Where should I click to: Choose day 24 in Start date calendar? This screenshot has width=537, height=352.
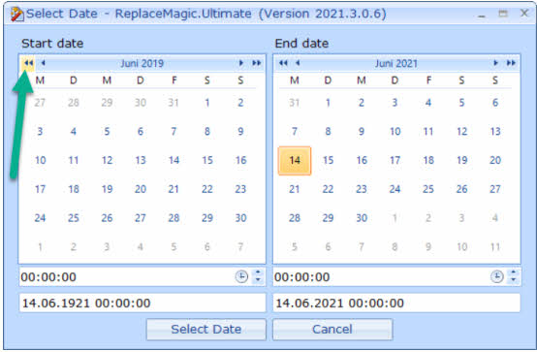click(40, 218)
